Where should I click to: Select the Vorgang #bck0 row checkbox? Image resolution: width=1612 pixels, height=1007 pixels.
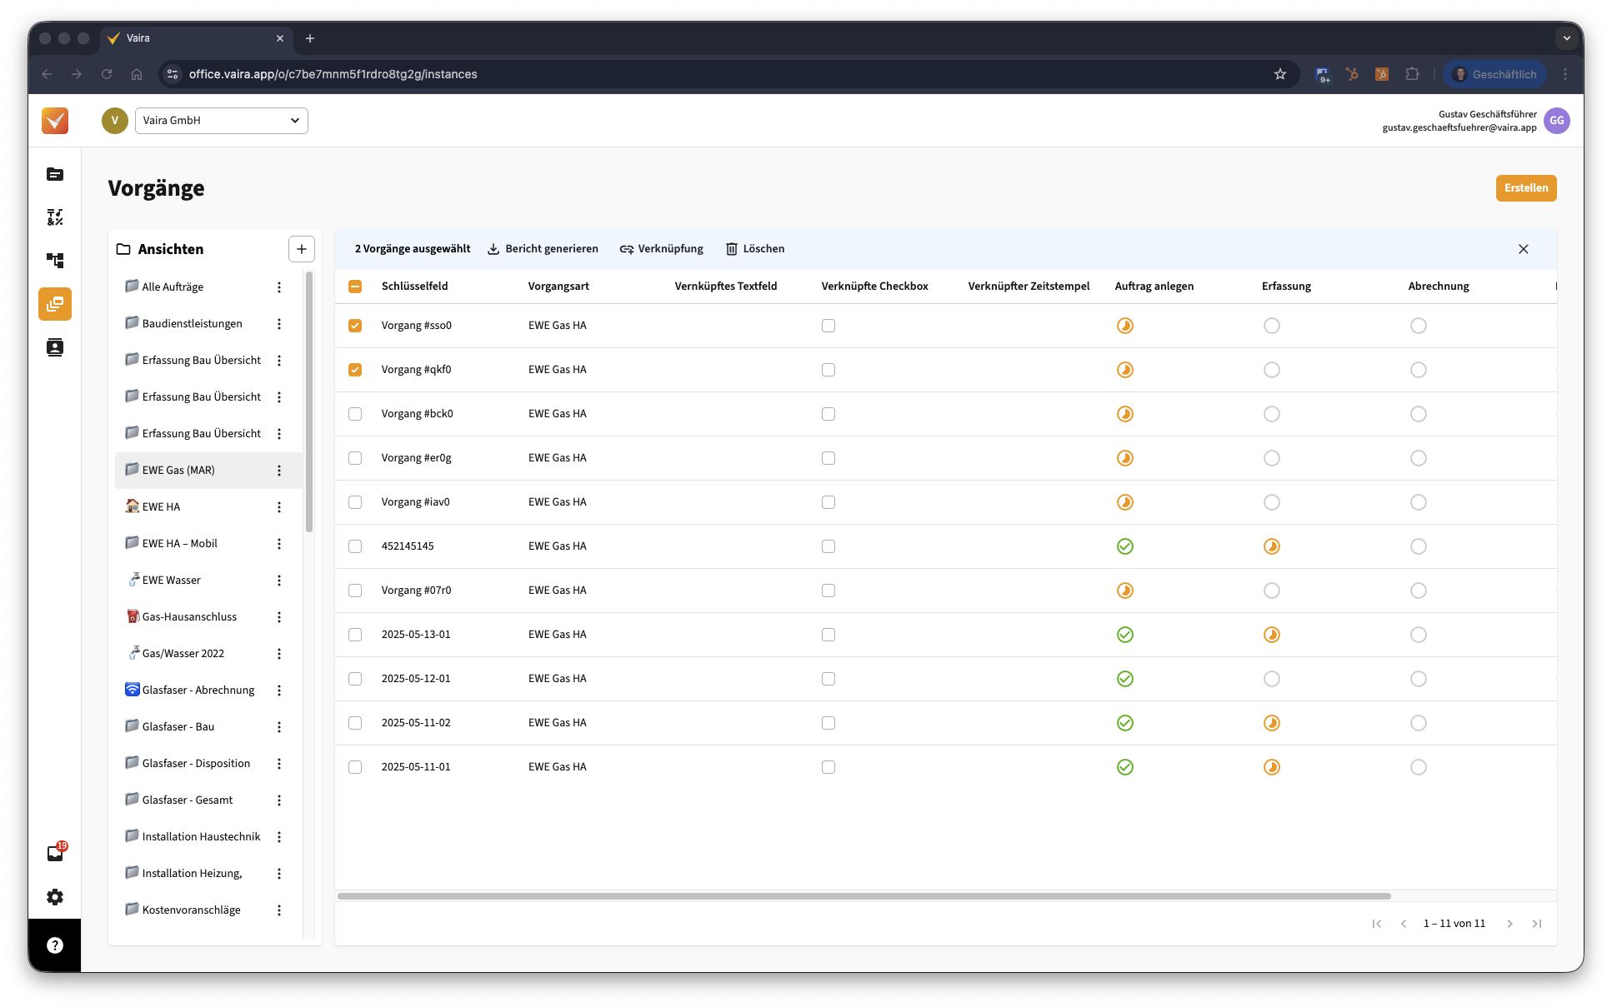[x=355, y=414]
